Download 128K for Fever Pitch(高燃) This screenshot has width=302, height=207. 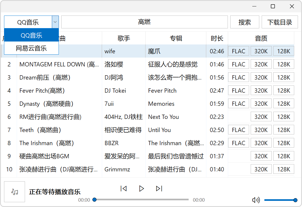click(x=283, y=91)
